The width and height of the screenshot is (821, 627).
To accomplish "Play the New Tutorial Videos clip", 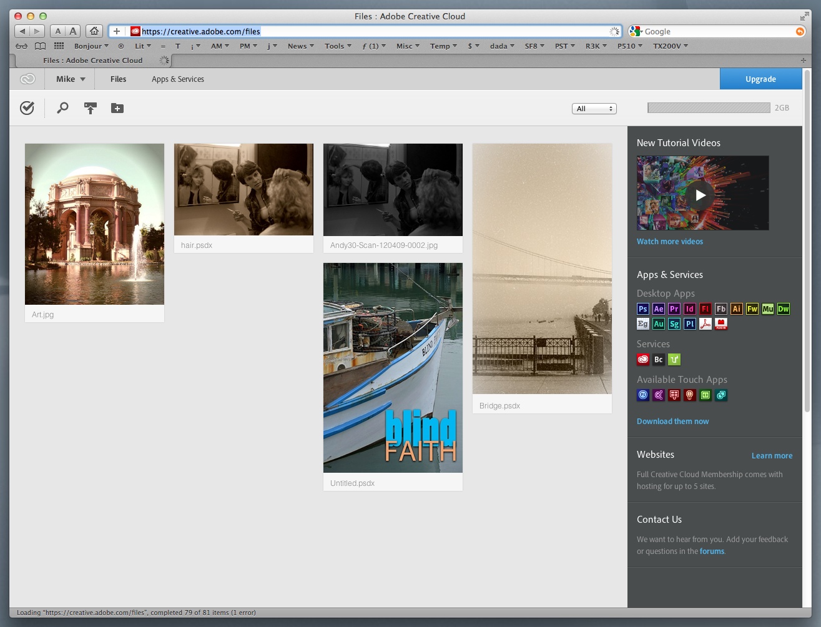I will 701,195.
